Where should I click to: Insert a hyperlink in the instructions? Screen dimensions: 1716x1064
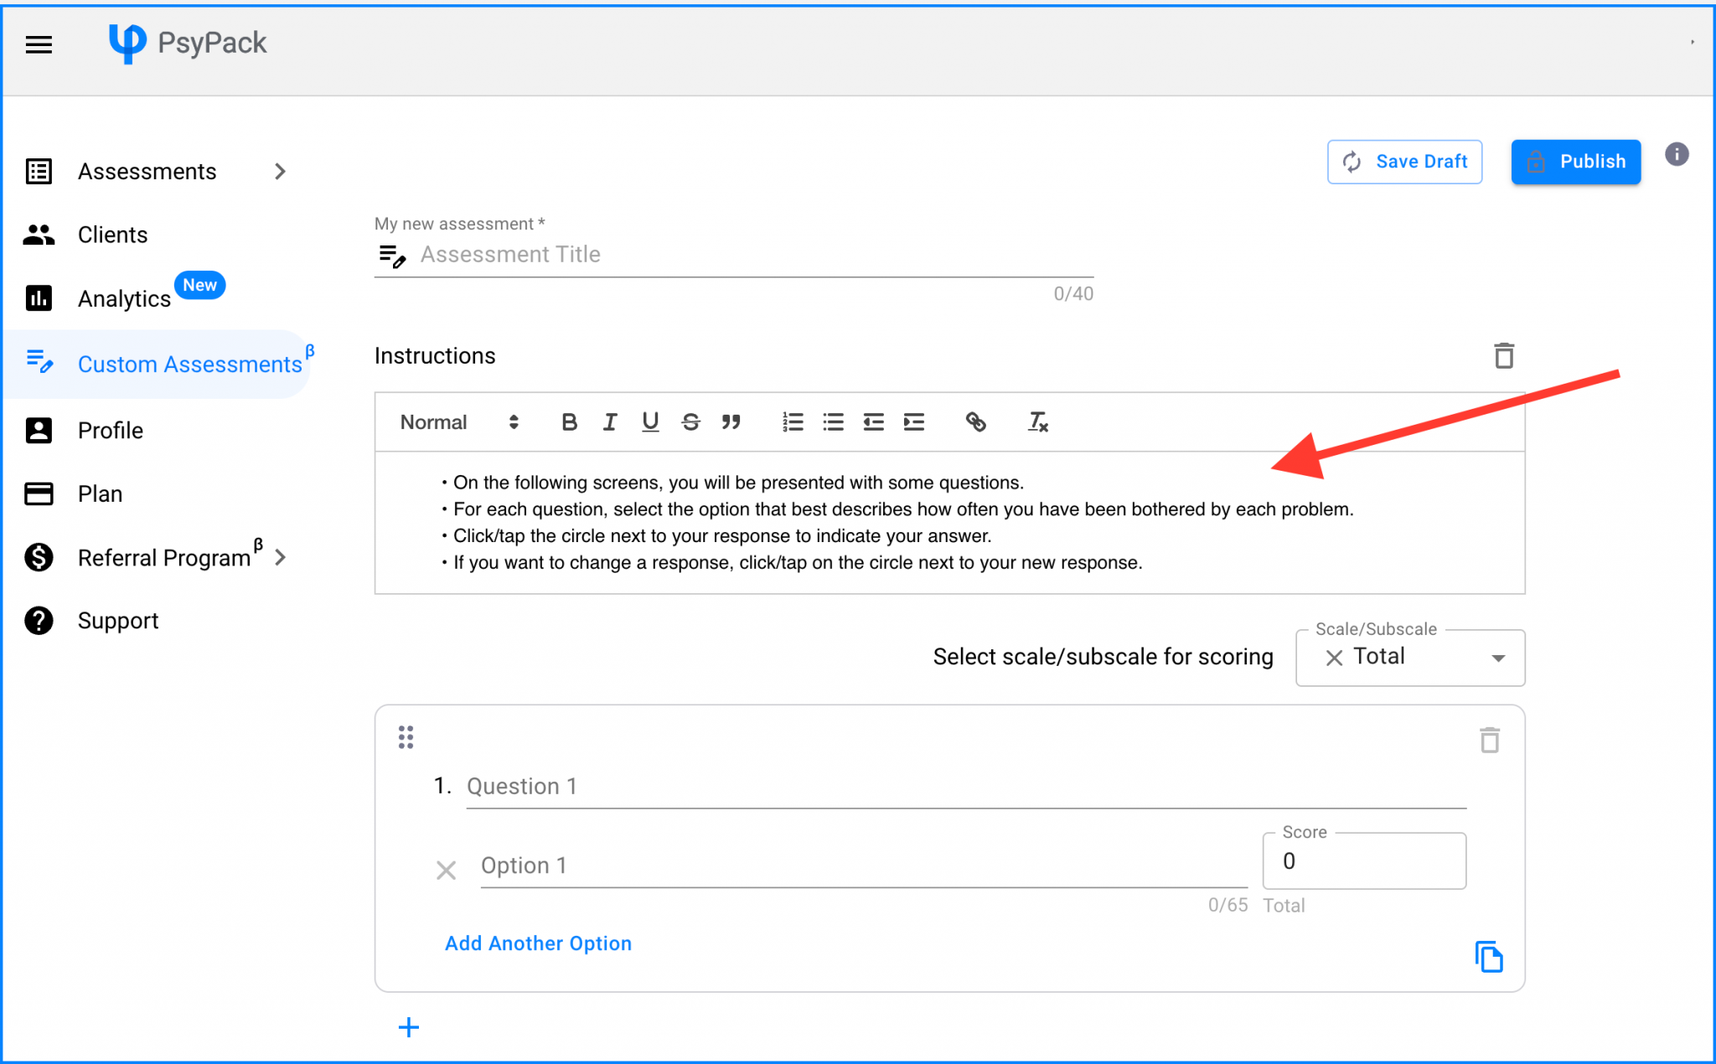(976, 422)
